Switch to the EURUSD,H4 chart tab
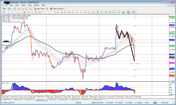Screen dimensions: 176x105 pyautogui.click(x=30, y=99)
